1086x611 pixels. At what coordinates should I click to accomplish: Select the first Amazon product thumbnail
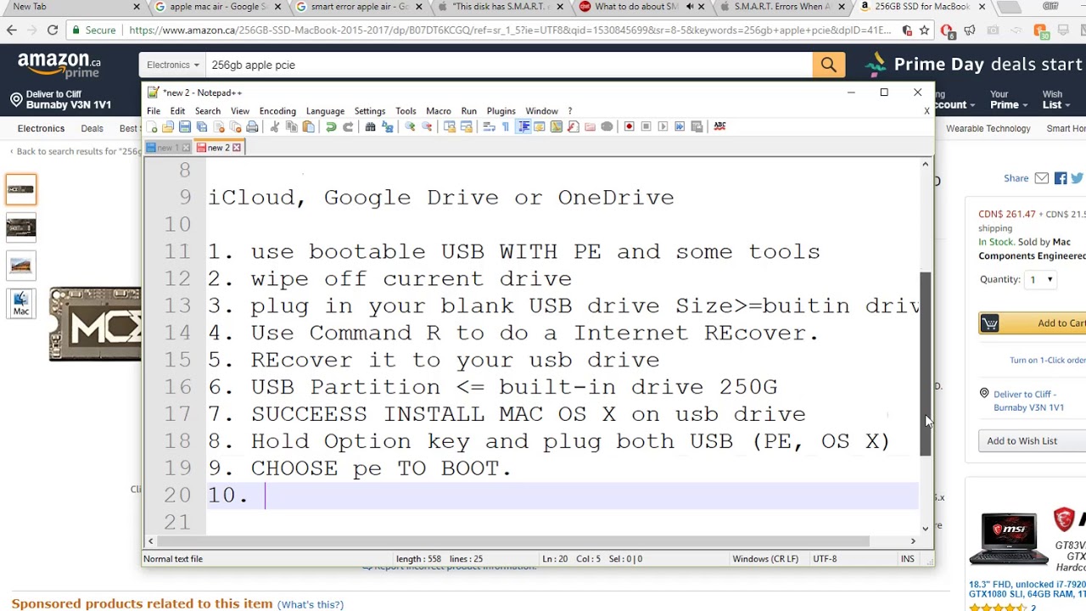[x=21, y=189]
